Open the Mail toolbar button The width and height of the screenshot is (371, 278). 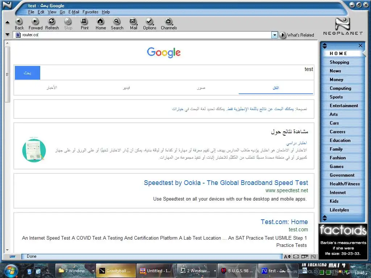pyautogui.click(x=133, y=24)
